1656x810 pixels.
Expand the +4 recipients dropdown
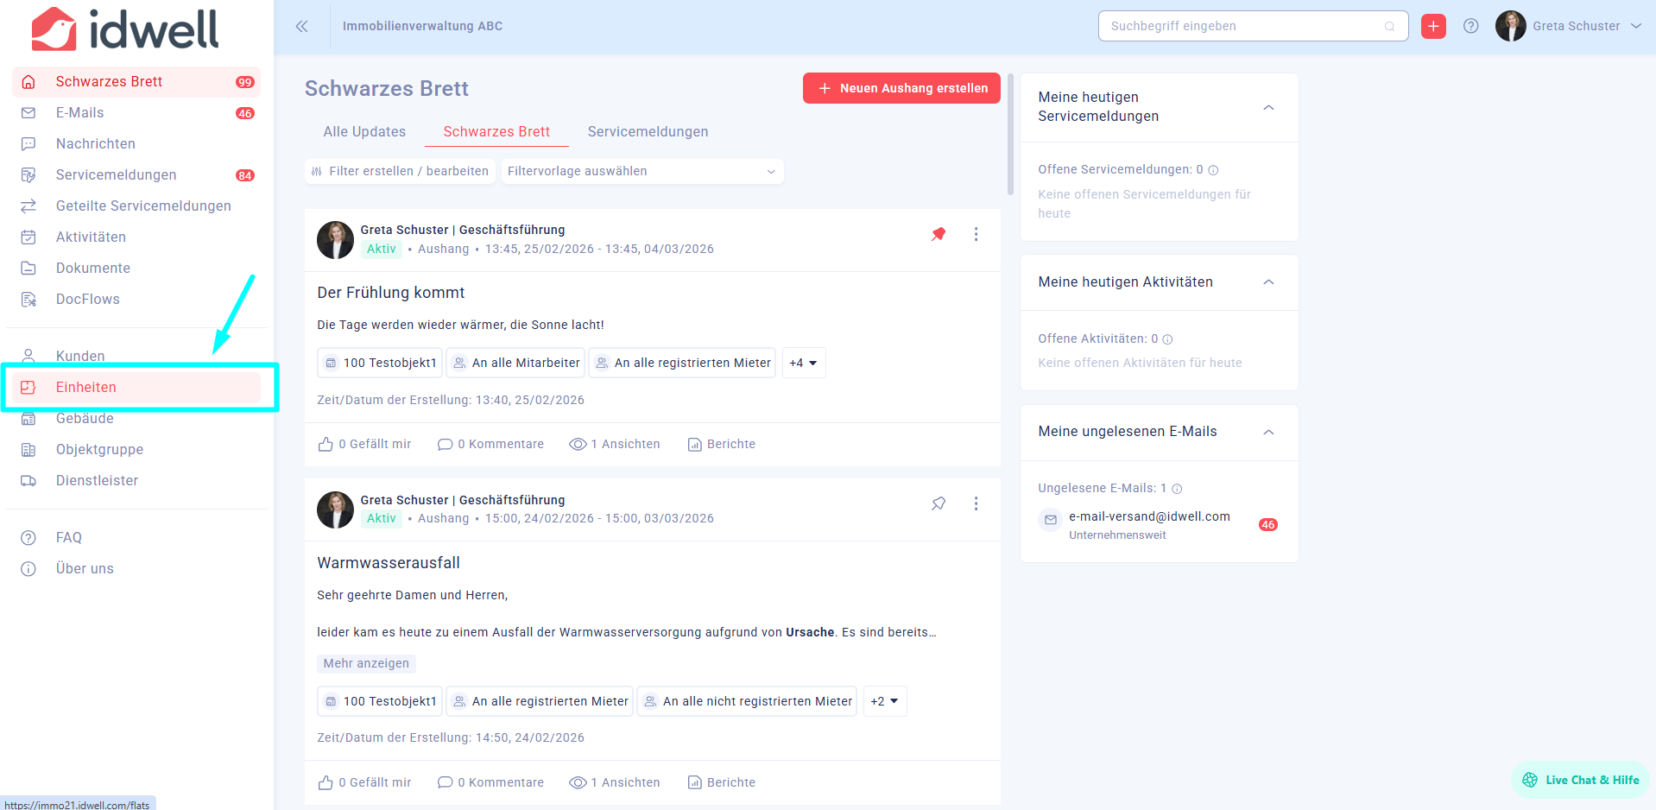click(x=803, y=363)
